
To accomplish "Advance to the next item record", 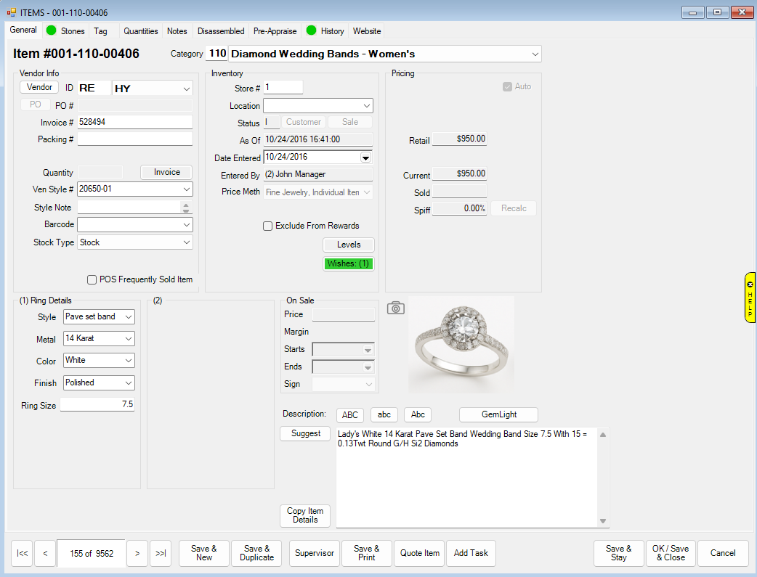I will pyautogui.click(x=137, y=553).
